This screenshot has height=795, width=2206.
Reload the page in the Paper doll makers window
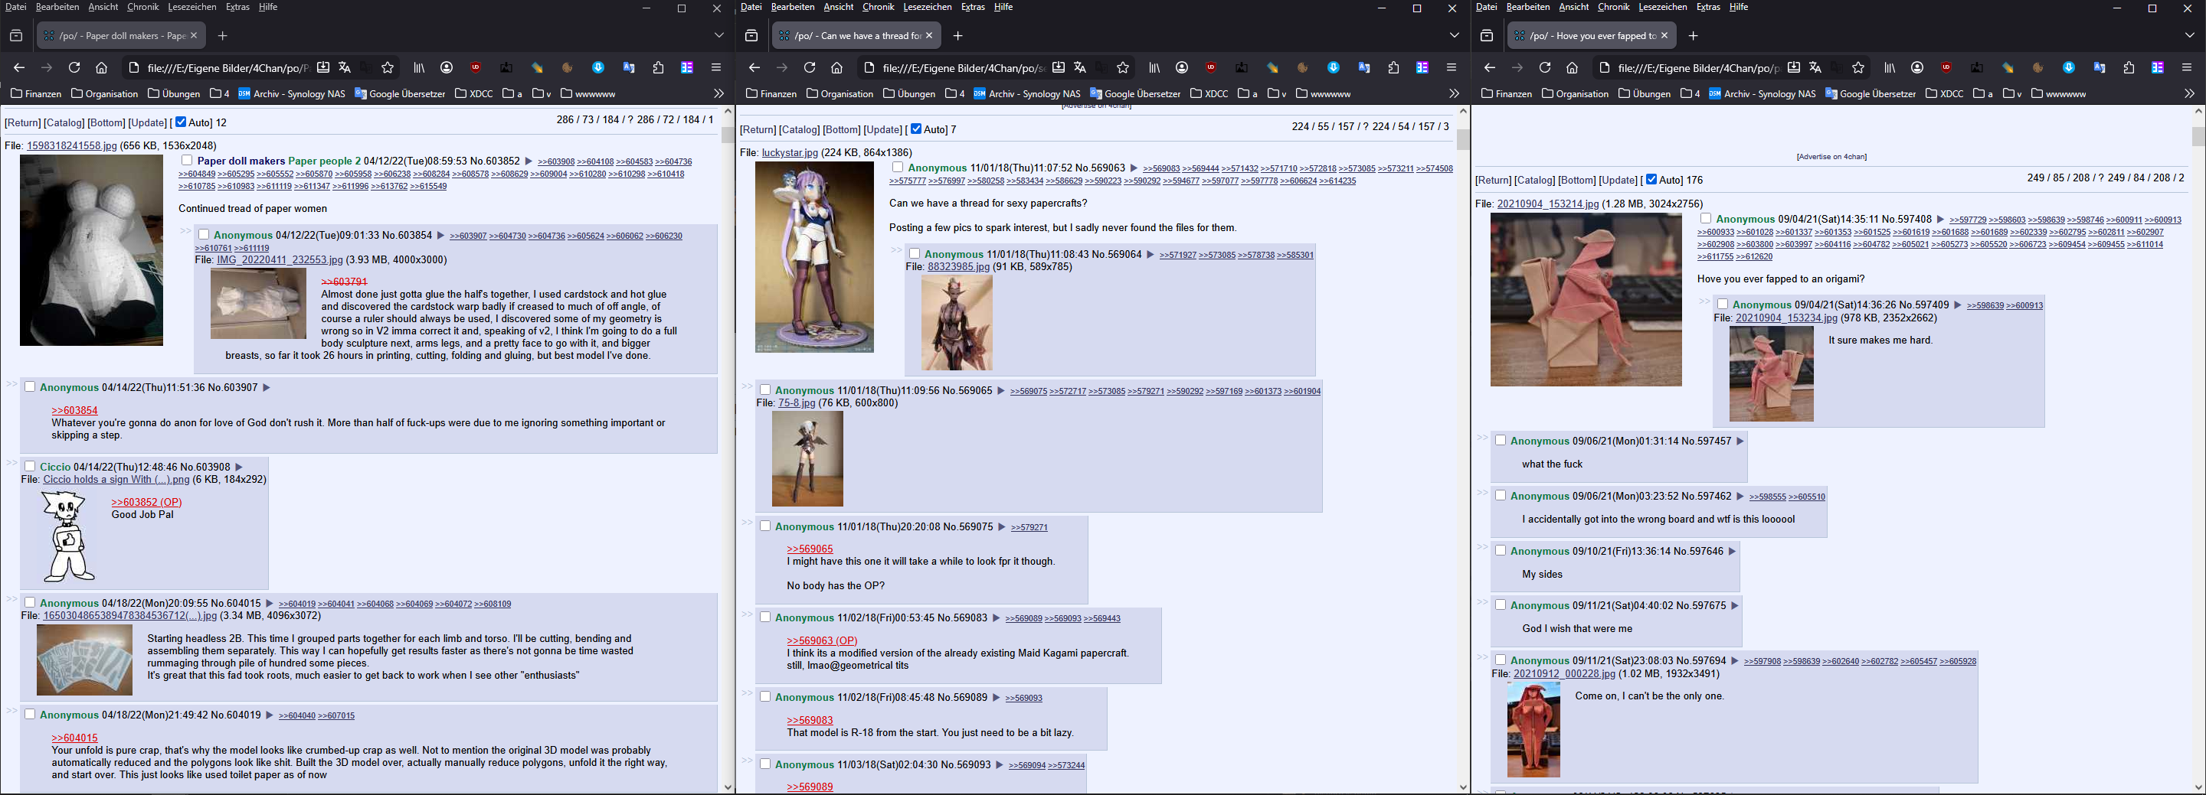tap(74, 67)
